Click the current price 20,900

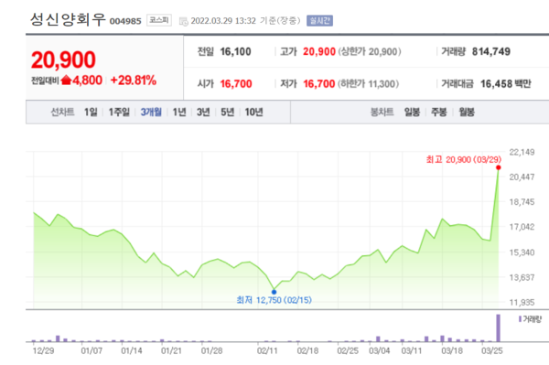(x=63, y=59)
